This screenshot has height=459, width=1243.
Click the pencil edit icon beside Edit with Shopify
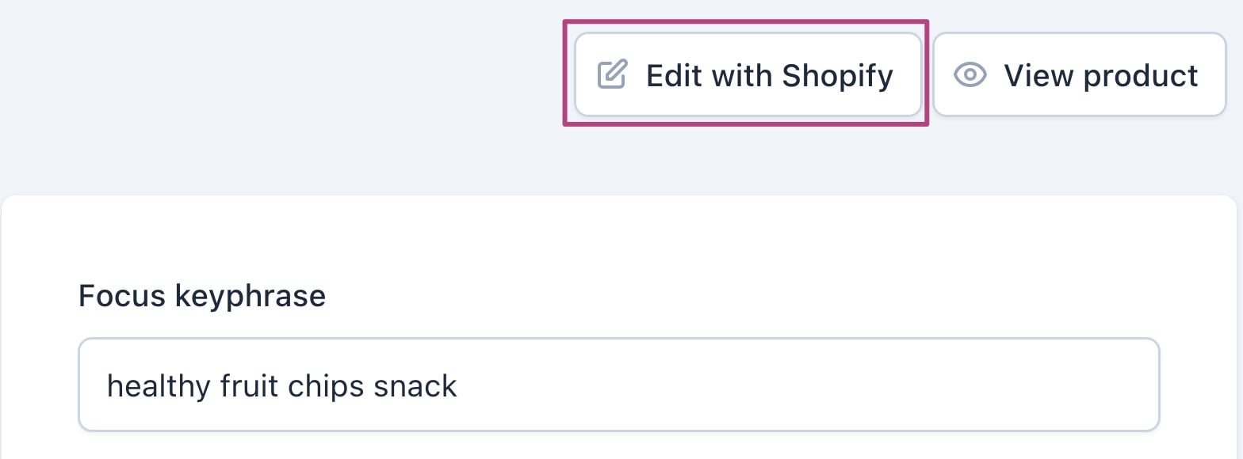click(x=612, y=75)
